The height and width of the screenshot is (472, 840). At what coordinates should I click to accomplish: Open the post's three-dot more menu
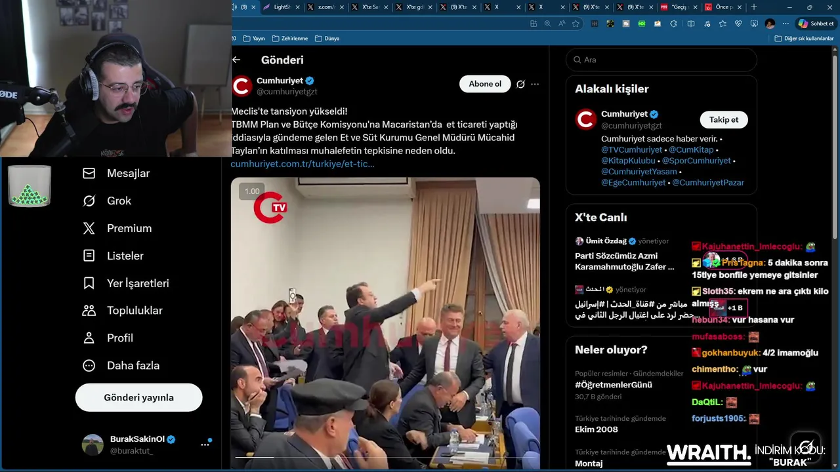click(x=535, y=84)
